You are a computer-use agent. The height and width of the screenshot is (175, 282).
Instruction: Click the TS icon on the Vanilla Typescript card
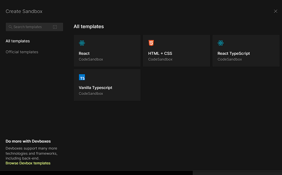coord(82,77)
